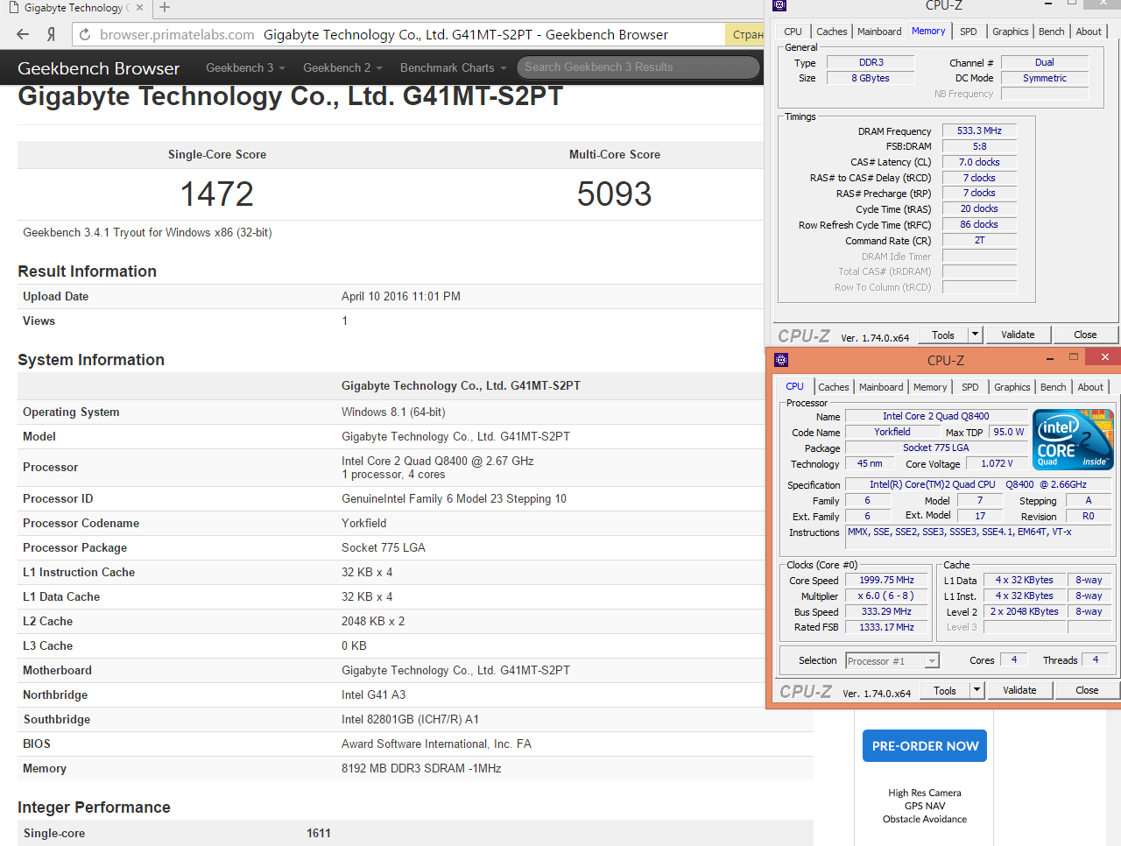Click CPU-Z app icon in lower window title bar
This screenshot has height=846, width=1121.
tap(781, 360)
